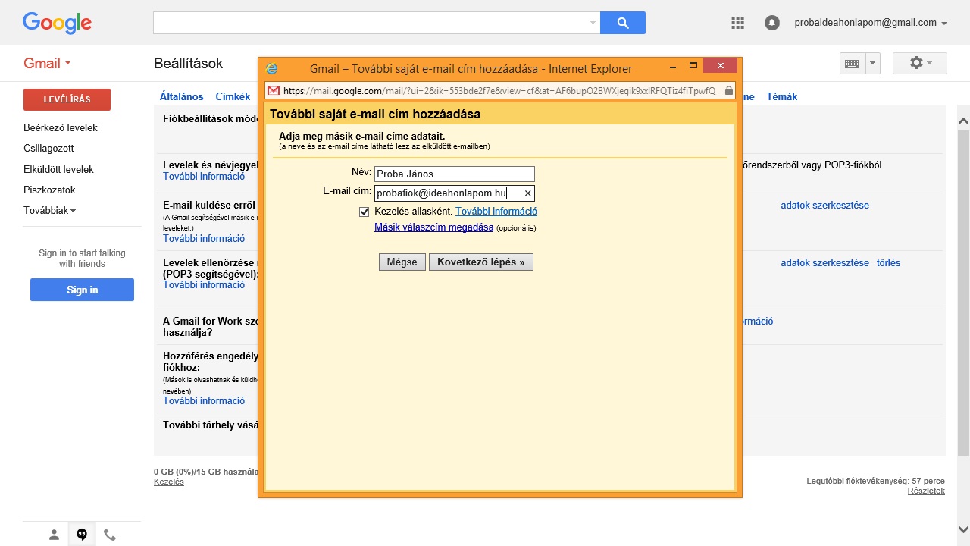Close the Internet Explorer popup window
Viewport: 970px width, 546px height.
721,66
